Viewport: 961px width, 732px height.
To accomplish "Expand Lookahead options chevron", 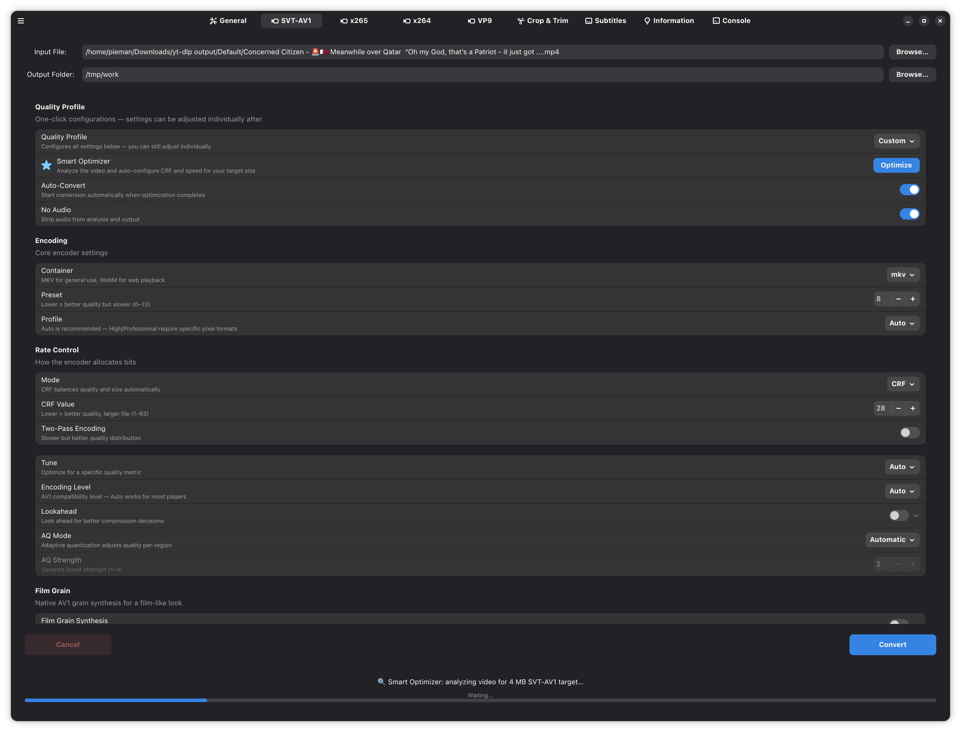I will coord(916,515).
